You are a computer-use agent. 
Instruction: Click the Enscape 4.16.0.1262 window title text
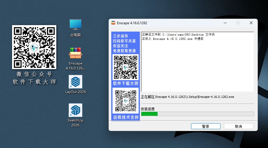coord(132,23)
